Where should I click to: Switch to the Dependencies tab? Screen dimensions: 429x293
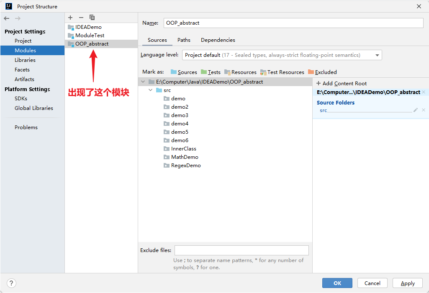point(218,40)
